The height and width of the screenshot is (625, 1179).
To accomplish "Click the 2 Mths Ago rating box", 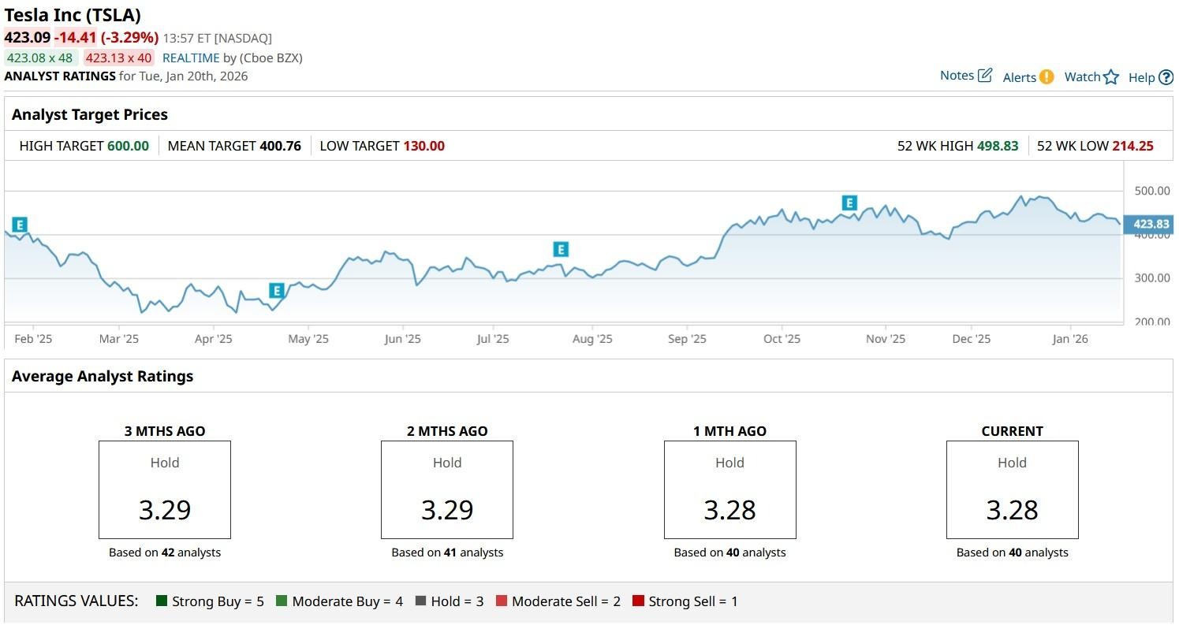I will click(x=447, y=489).
